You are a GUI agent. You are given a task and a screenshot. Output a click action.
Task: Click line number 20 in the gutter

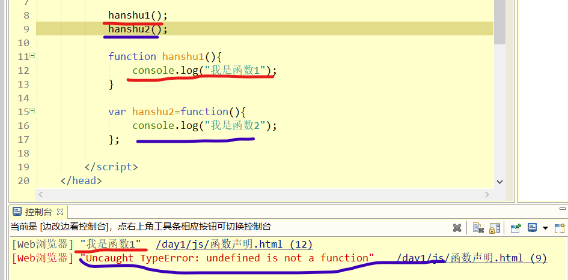coord(23,180)
